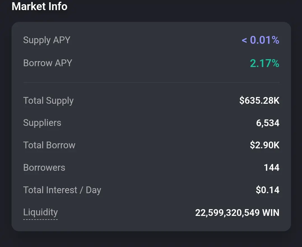Click the Market Info heading
This screenshot has height=247, width=302.
[40, 6]
